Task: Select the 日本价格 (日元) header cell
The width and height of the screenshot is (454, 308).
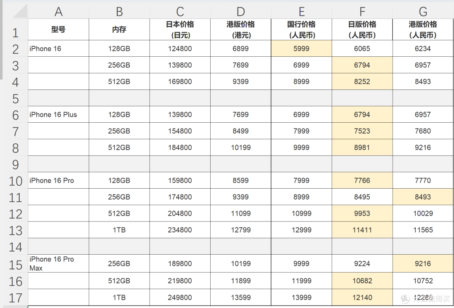Action: pos(180,29)
